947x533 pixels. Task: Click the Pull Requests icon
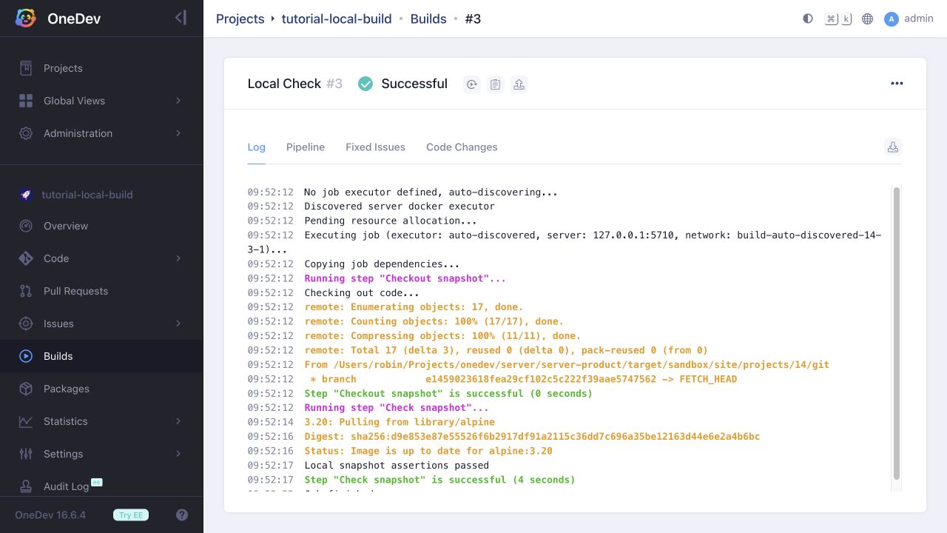pos(26,291)
